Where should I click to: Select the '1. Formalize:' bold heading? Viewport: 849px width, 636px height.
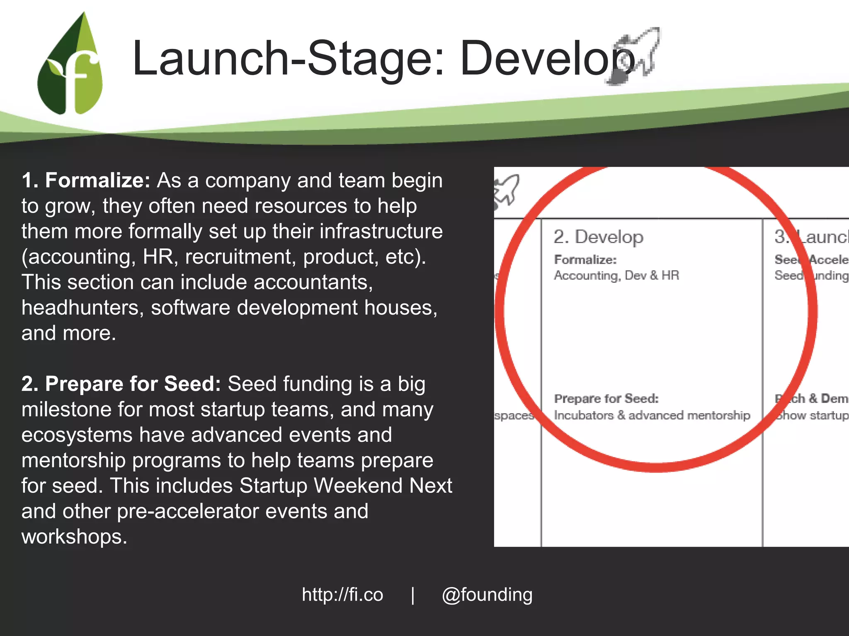click(86, 181)
